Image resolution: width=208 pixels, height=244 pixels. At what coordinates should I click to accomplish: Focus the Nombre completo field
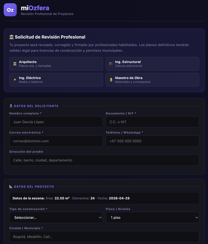pyautogui.click(x=56, y=122)
